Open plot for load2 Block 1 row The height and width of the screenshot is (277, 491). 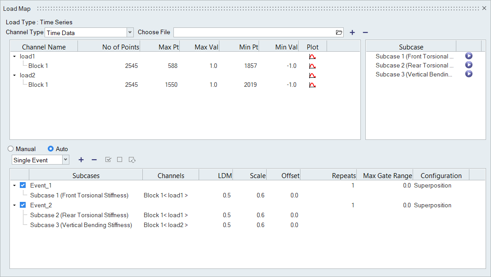tap(312, 85)
